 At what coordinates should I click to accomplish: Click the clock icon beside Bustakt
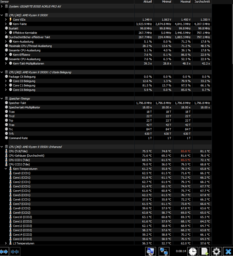6,28
